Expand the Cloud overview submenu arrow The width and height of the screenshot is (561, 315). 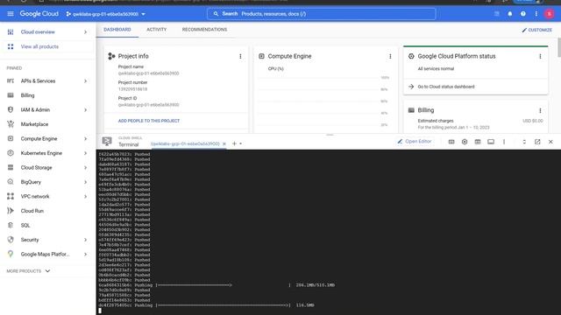86,32
